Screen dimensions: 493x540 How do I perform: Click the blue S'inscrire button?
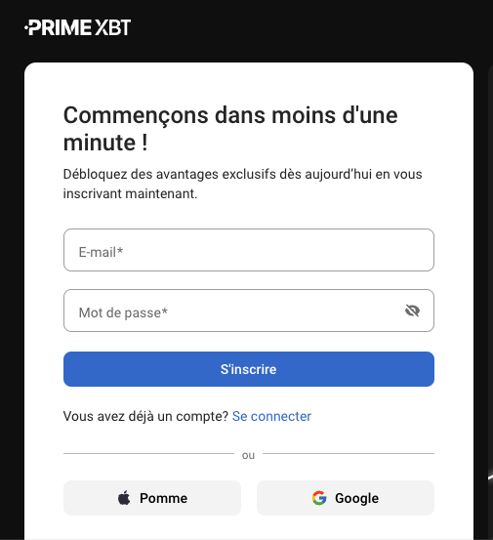coord(249,369)
